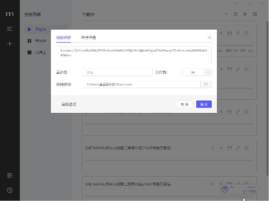
Task: Open folder of the second download task
Action: [x=229, y=69]
